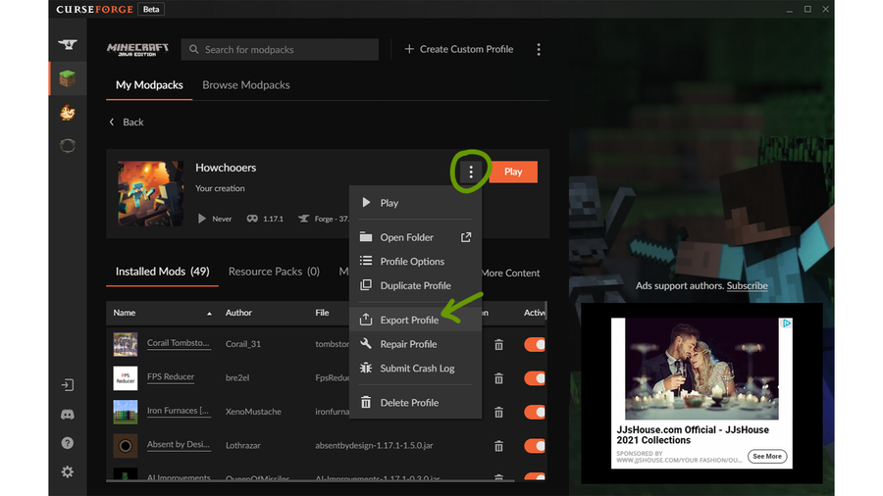Select the ring game icon in sidebar
The height and width of the screenshot is (496, 883).
click(68, 146)
